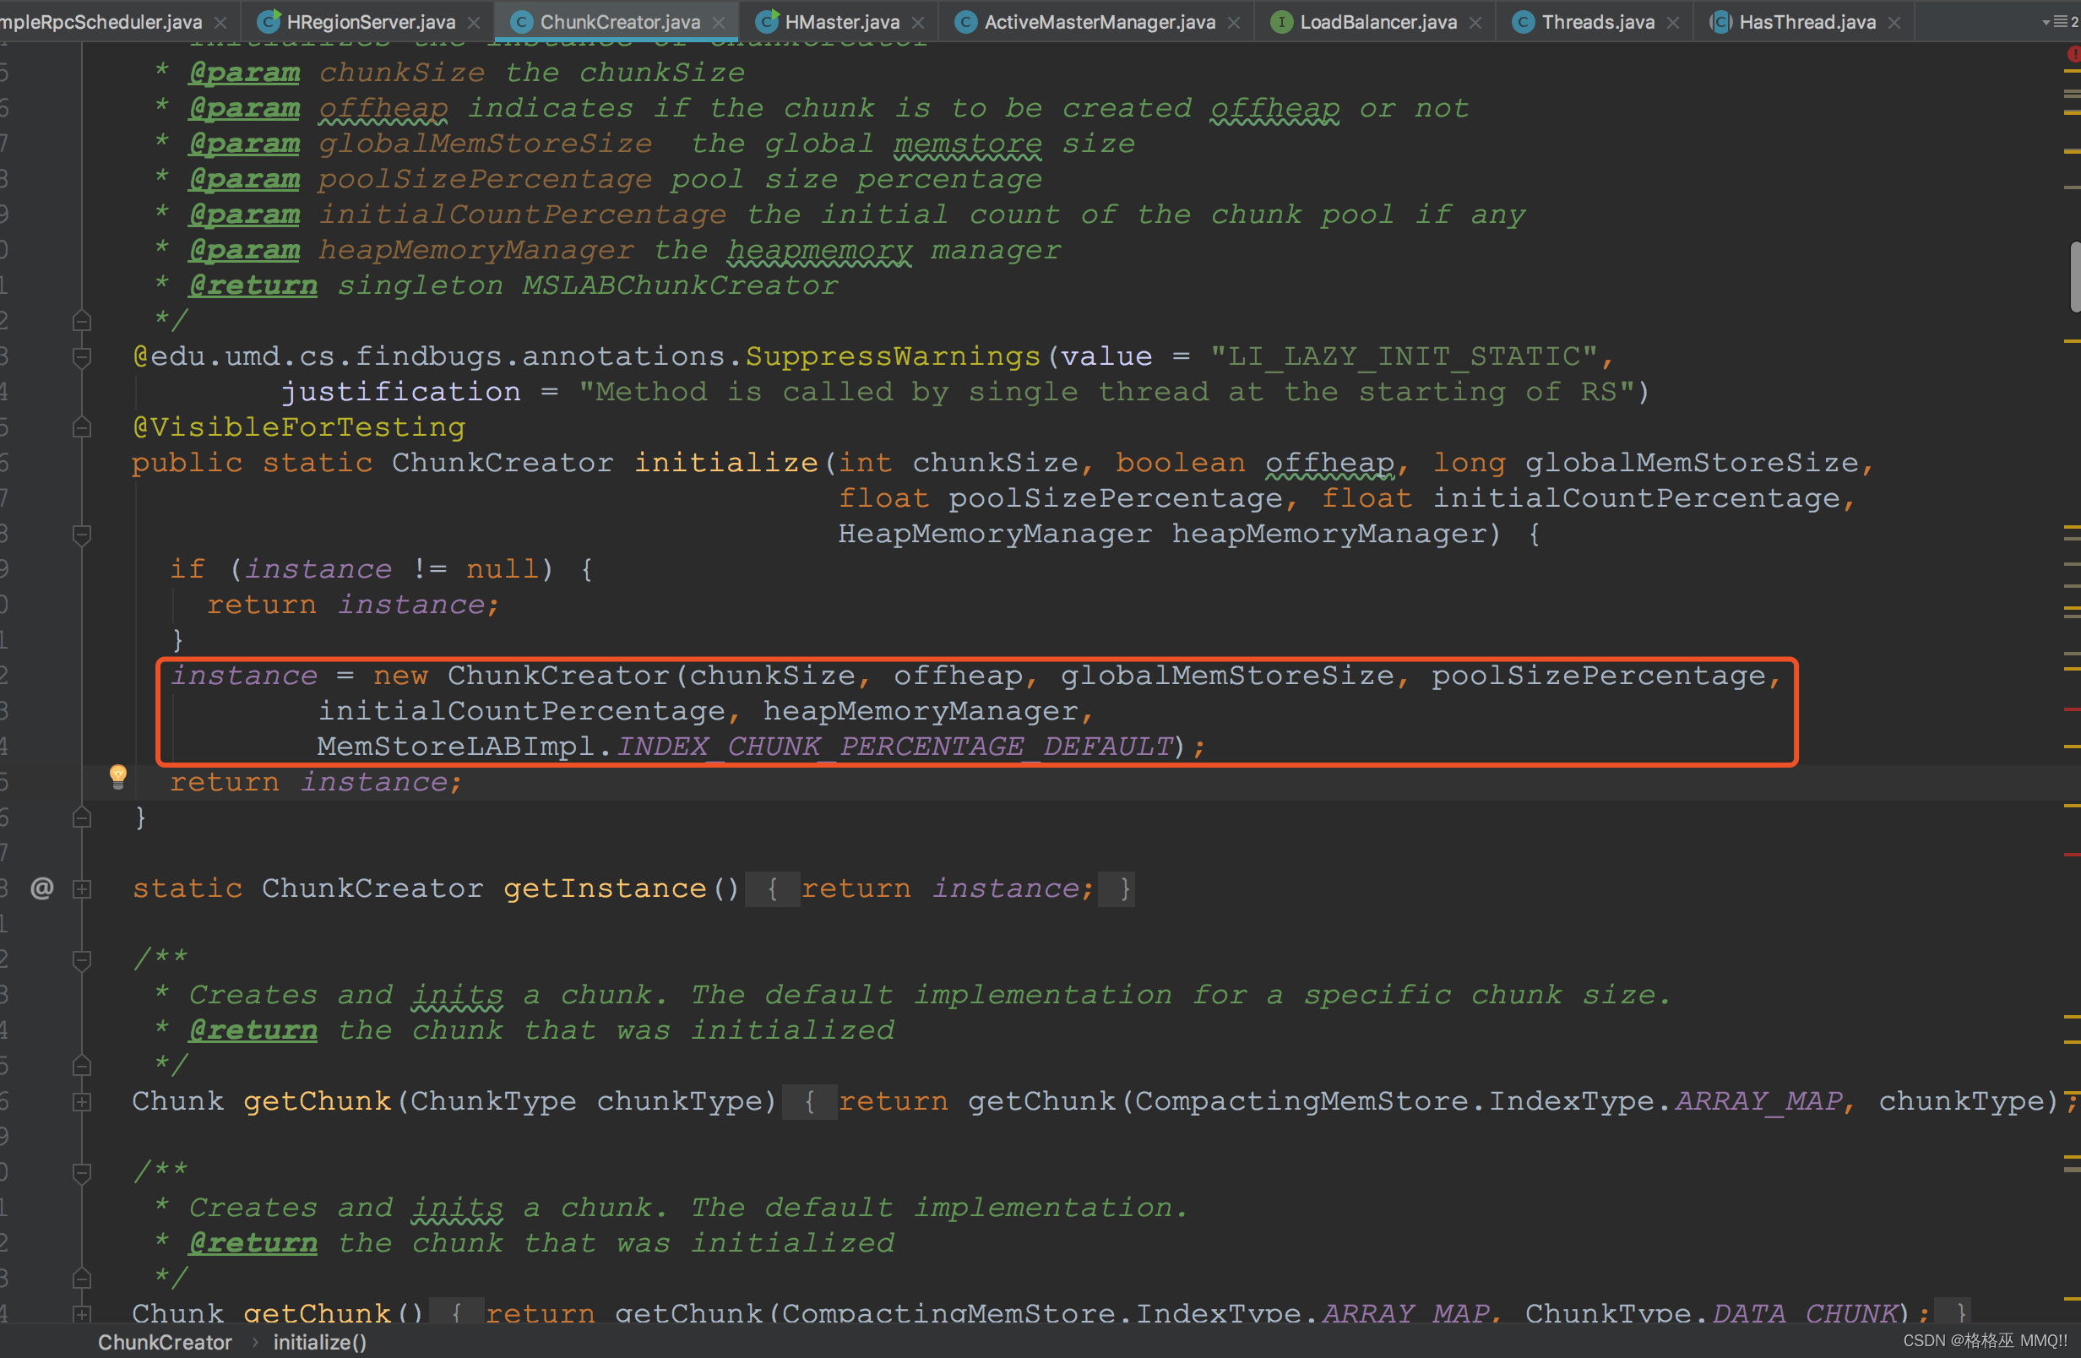Close the HRegionServer.java tab
Screen dimensions: 2081x1358
coord(474,23)
